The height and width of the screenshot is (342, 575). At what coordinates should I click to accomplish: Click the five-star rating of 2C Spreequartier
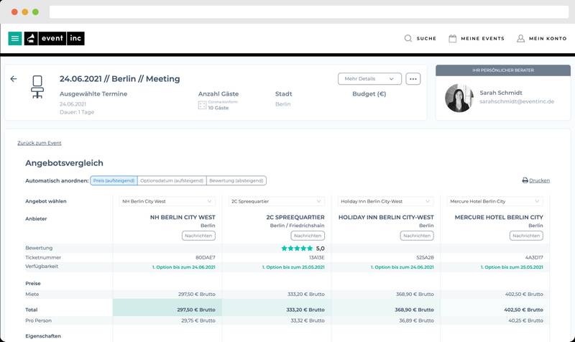(x=297, y=248)
